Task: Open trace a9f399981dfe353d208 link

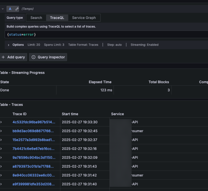Action: coord(34,184)
